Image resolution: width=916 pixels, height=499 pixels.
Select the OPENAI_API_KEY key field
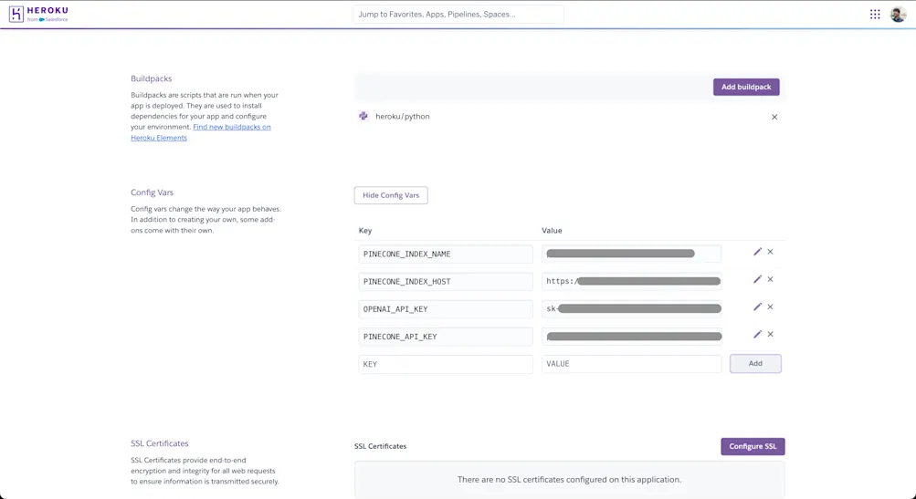tap(445, 308)
